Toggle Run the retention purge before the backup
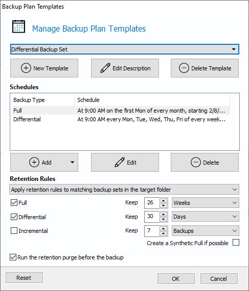The image size is (249, 291). [x=13, y=257]
